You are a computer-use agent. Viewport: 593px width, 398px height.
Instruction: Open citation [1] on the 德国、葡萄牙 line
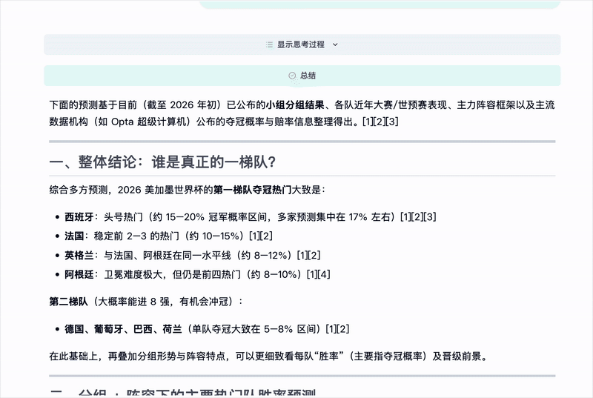(x=331, y=329)
